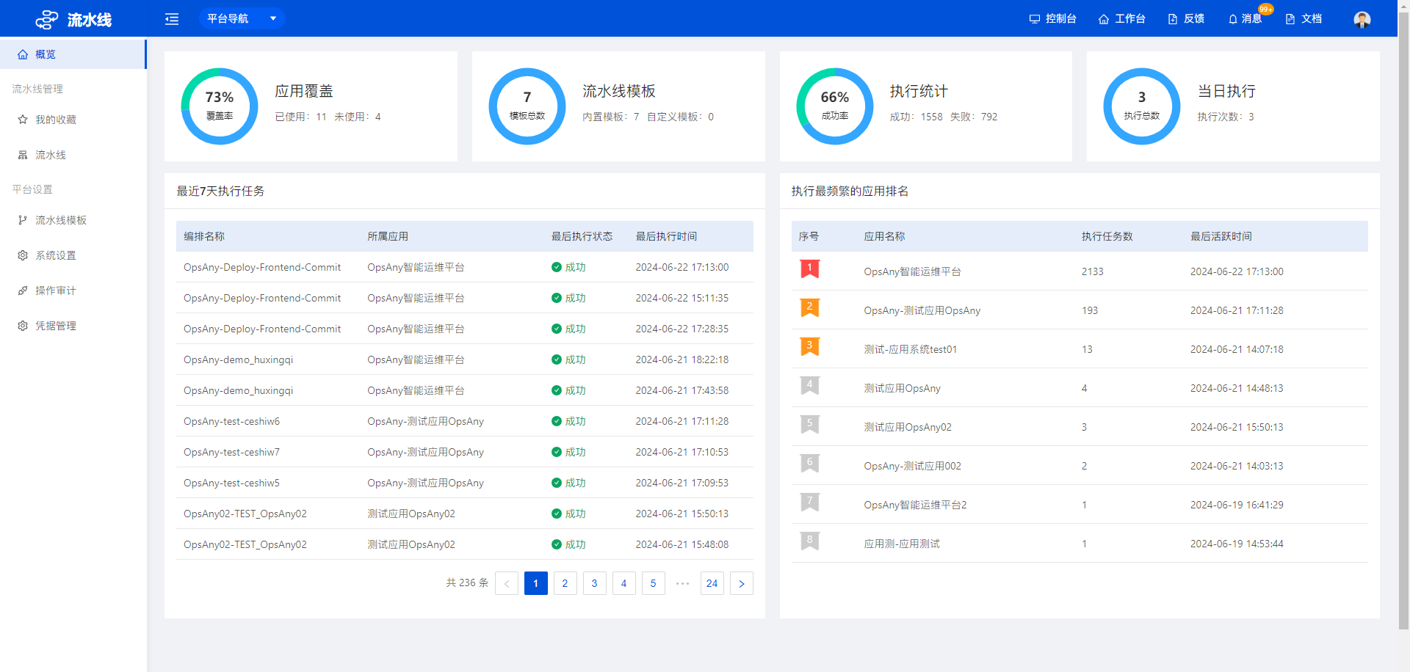Click the 执行任务数 column header
The height and width of the screenshot is (672, 1410).
1107,236
